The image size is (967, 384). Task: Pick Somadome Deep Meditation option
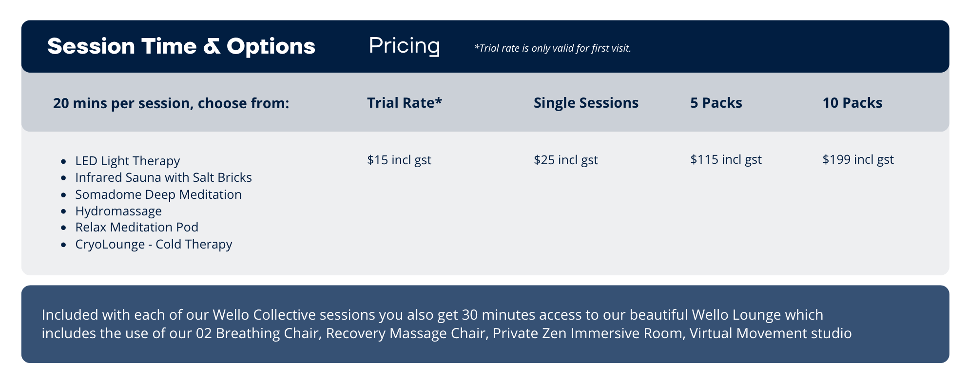tap(158, 194)
